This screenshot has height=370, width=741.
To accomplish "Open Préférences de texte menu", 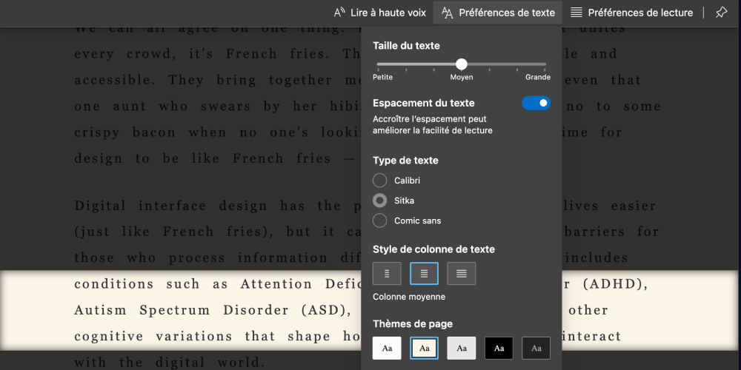I will point(498,13).
